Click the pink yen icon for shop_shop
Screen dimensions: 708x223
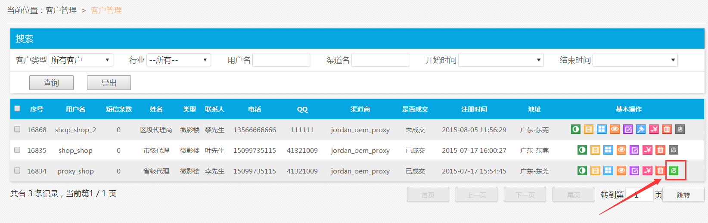[x=647, y=150]
